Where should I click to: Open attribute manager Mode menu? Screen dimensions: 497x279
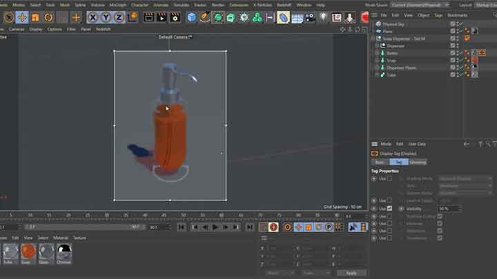tap(386, 144)
